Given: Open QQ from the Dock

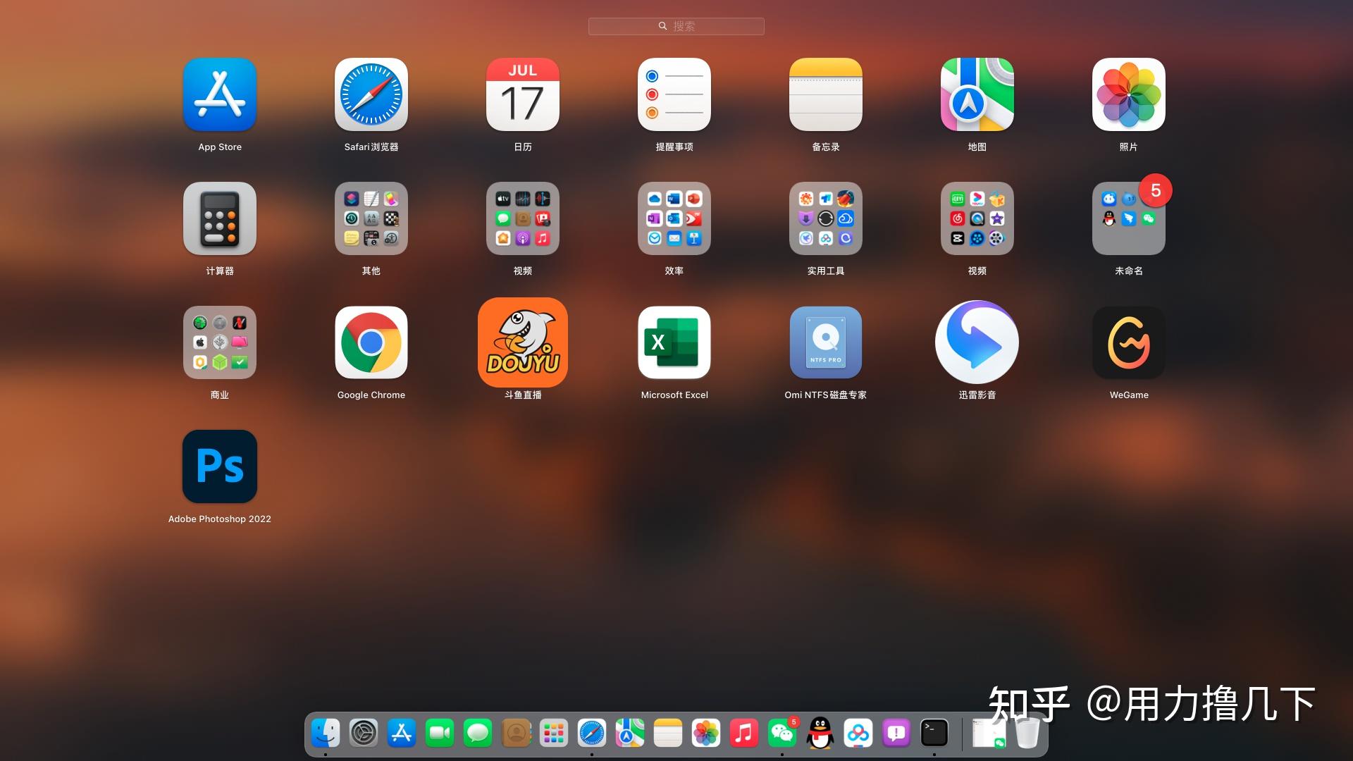Looking at the screenshot, I should [x=820, y=734].
